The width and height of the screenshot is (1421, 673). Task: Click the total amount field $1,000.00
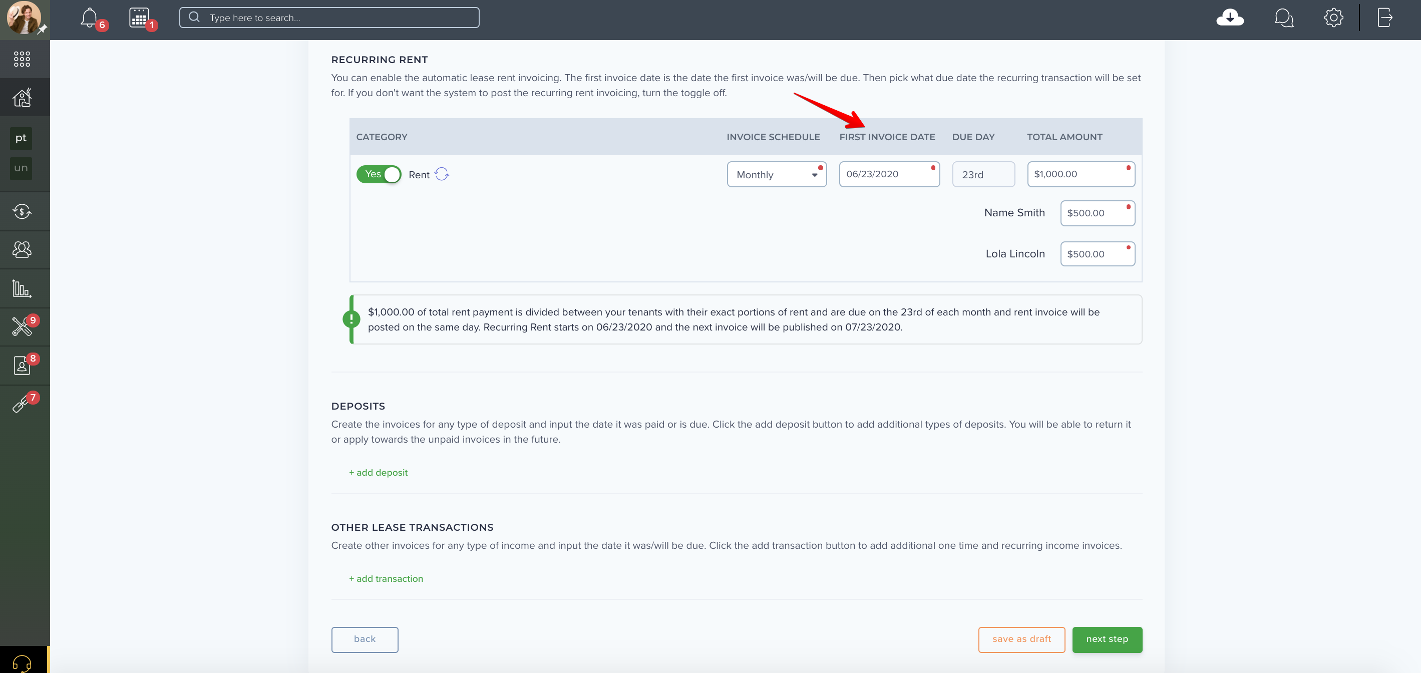[1081, 174]
